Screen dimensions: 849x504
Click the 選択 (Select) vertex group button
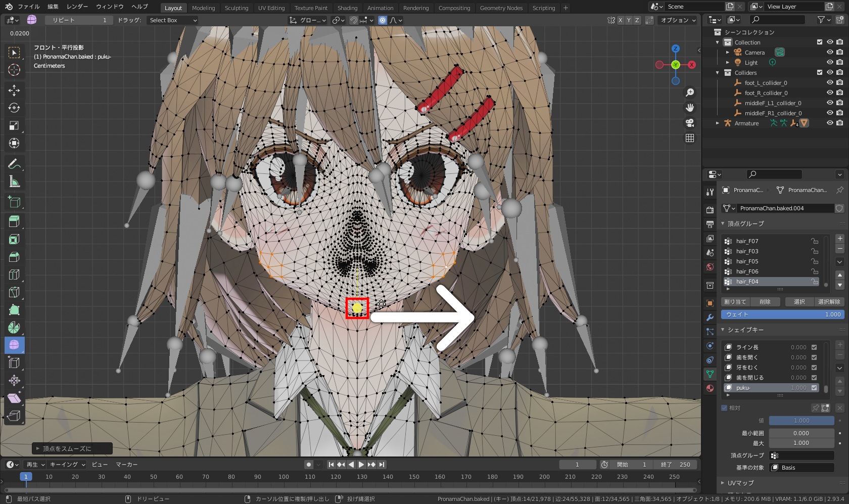[799, 302]
